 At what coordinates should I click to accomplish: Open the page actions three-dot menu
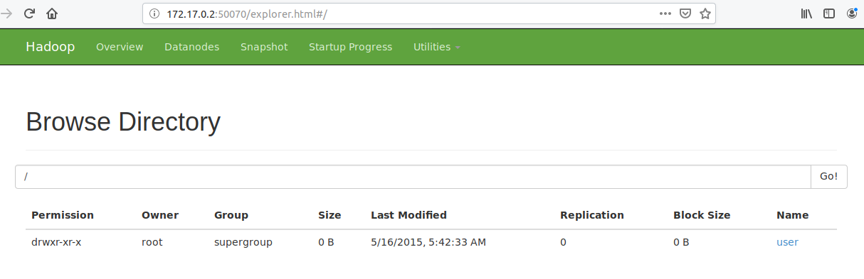tap(665, 13)
